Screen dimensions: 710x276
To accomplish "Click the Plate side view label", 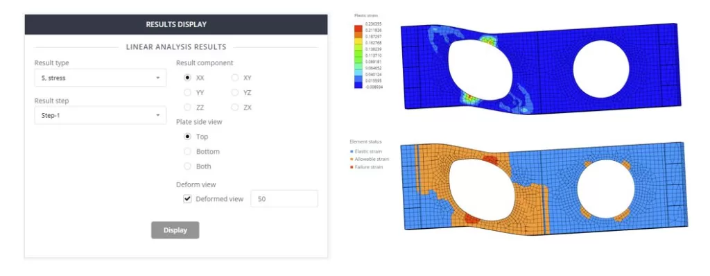I will tap(199, 121).
